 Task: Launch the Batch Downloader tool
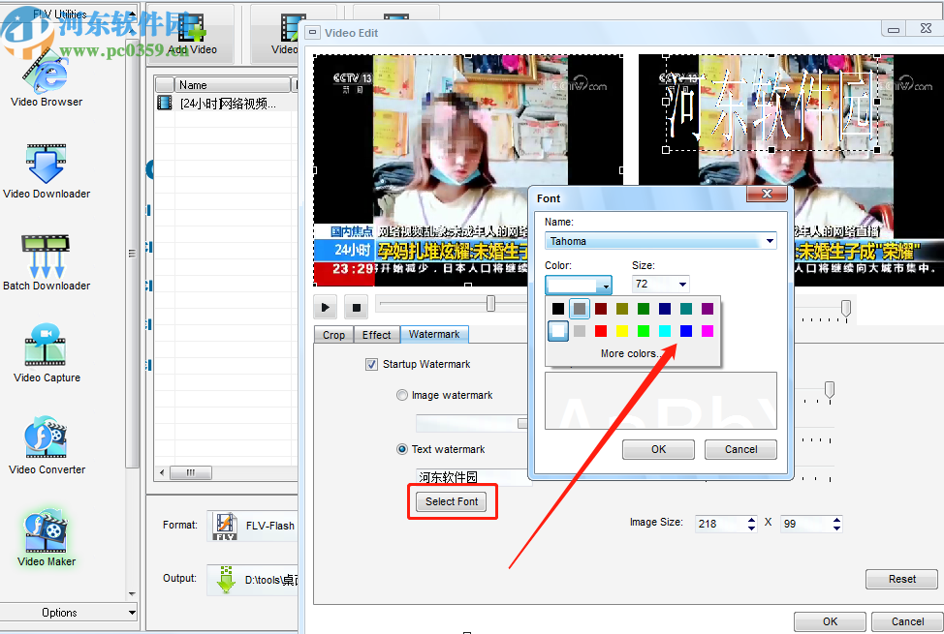[47, 263]
